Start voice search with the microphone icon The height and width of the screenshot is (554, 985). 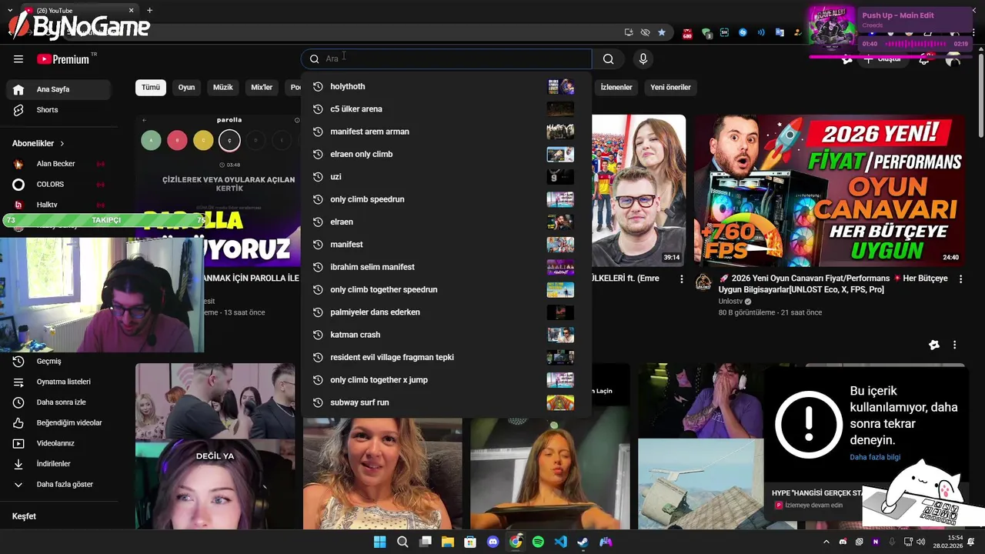coord(643,59)
